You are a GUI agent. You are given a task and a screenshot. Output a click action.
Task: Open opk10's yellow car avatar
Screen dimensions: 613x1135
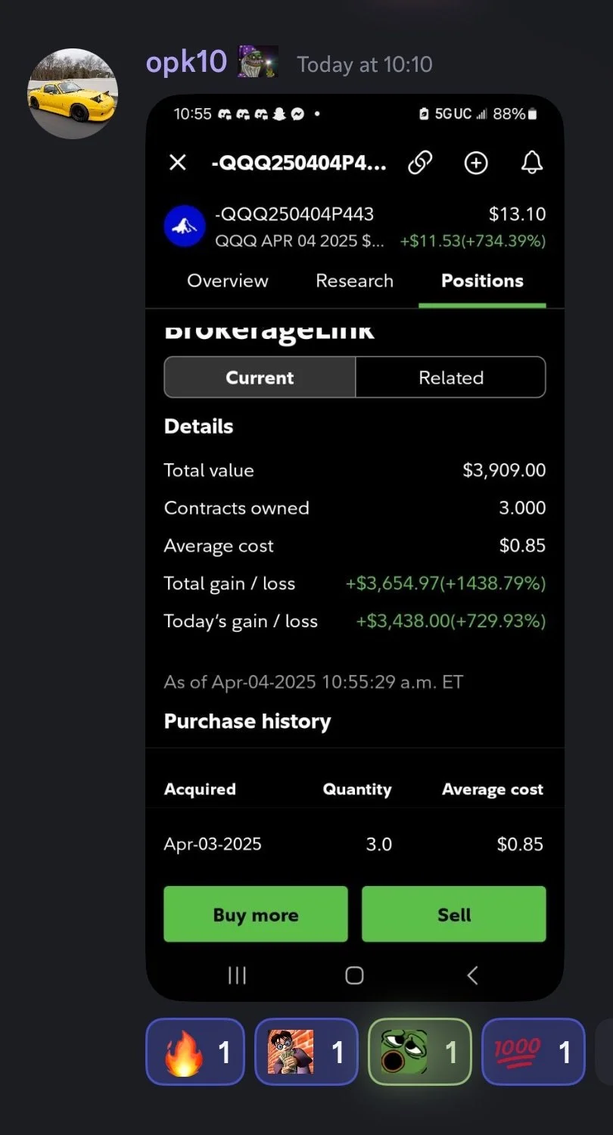[73, 94]
